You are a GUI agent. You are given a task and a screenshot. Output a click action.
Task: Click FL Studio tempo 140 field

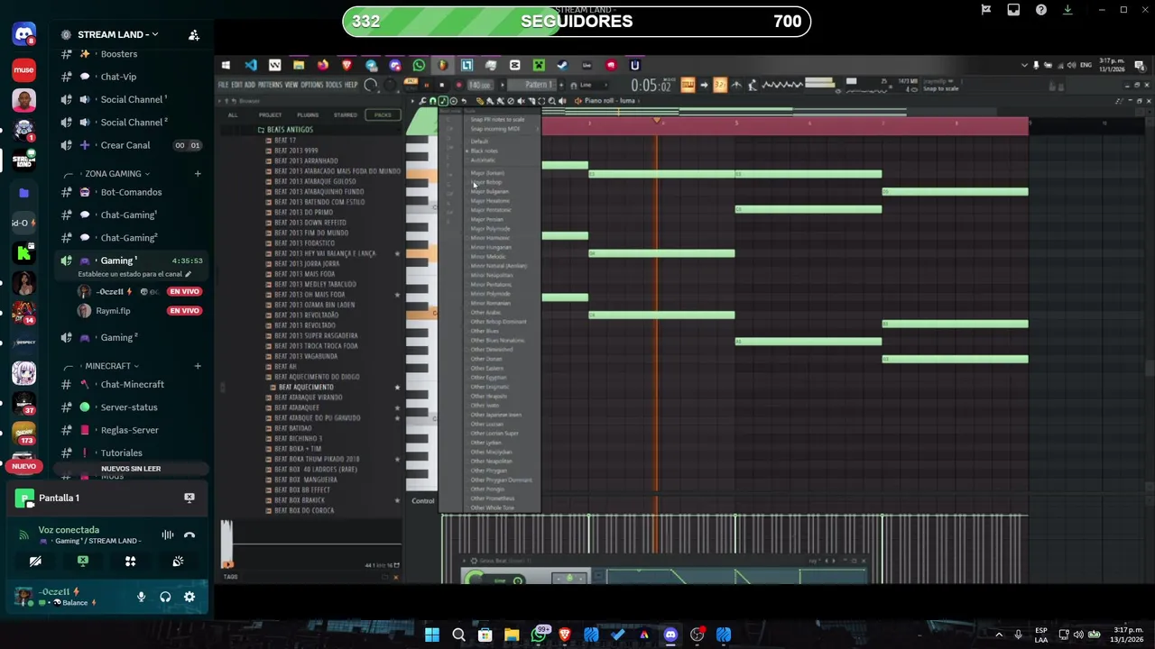(479, 85)
